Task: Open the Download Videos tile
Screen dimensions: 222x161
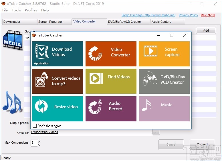Action: (57, 54)
